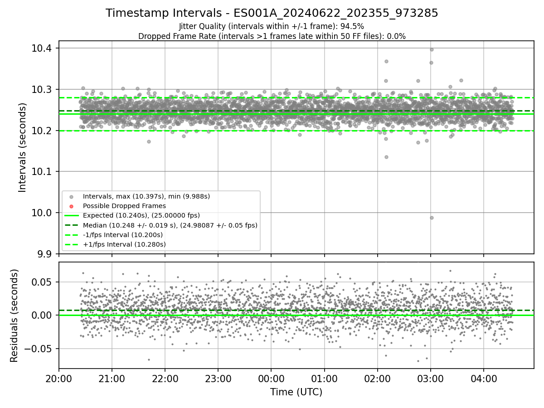Click the gray Intervals legend marker dot
544x408 pixels.
point(72,197)
